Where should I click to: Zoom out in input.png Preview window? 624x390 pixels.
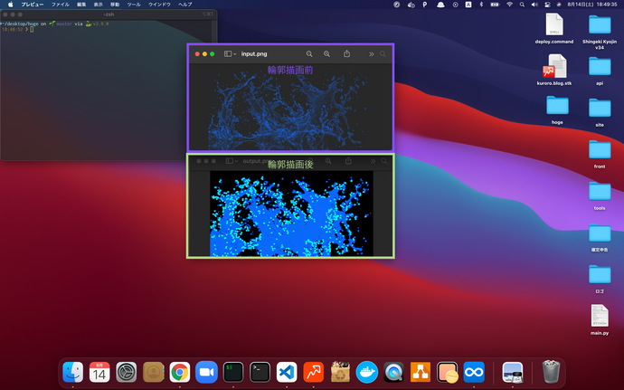309,53
